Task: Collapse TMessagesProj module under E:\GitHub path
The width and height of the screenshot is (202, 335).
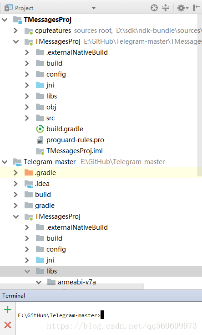Action: (16, 41)
